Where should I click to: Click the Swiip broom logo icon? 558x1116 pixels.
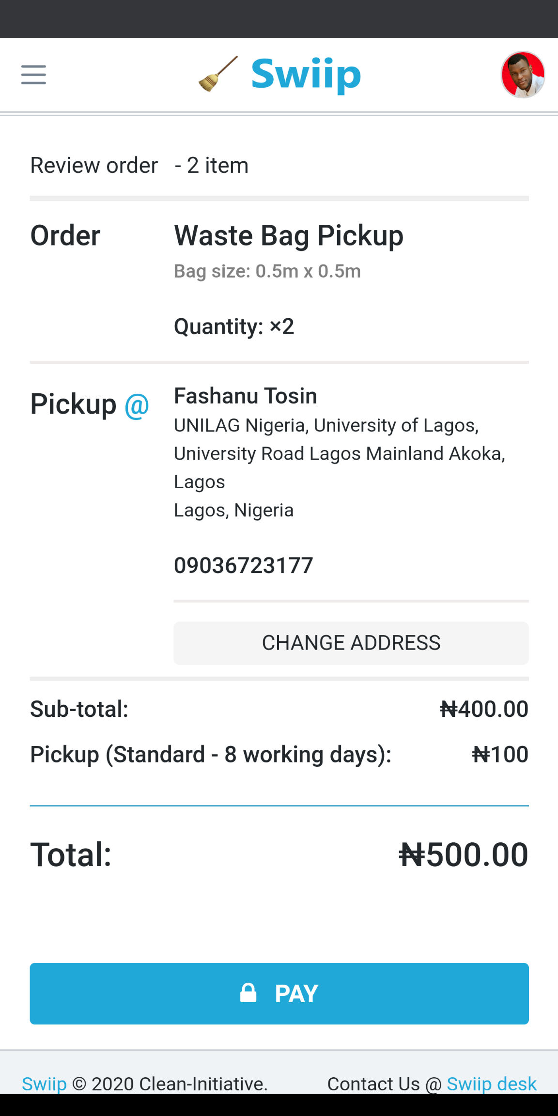click(218, 74)
